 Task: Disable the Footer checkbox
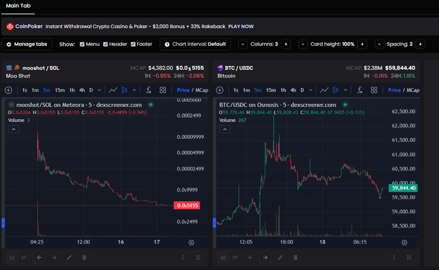(133, 44)
